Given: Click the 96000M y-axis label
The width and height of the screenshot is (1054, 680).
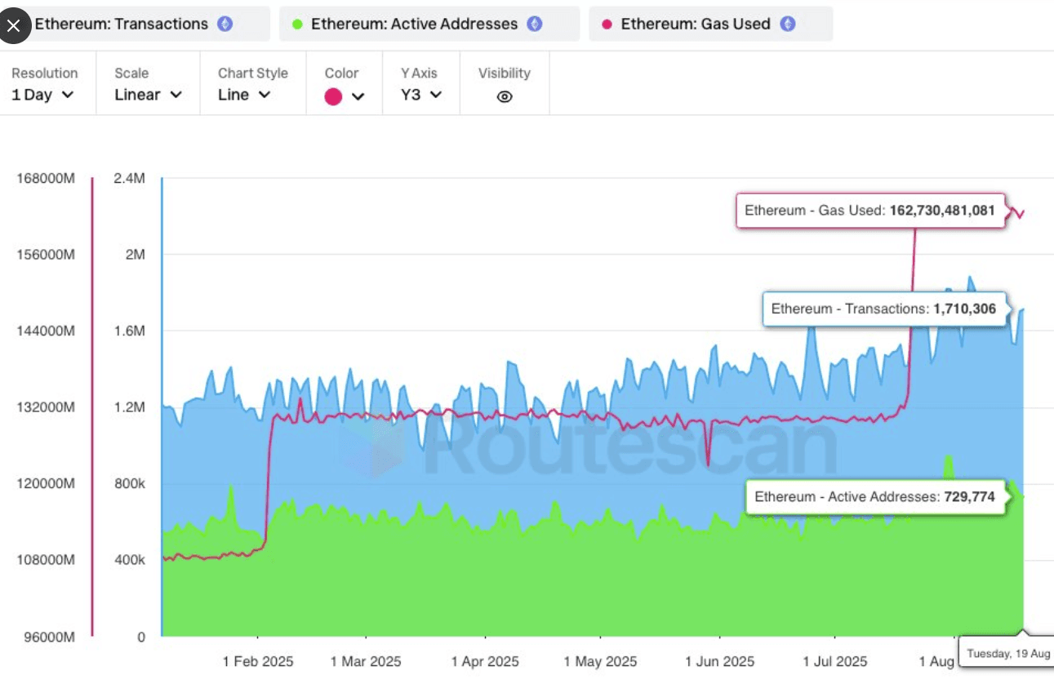Looking at the screenshot, I should [48, 637].
